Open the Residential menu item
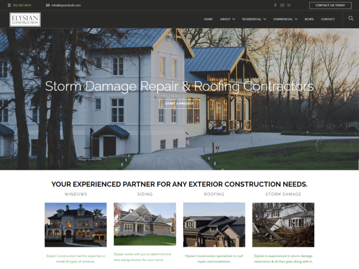 tap(251, 19)
